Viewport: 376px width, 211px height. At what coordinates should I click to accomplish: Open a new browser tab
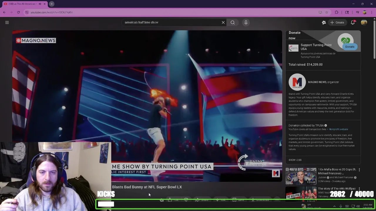[51, 4]
